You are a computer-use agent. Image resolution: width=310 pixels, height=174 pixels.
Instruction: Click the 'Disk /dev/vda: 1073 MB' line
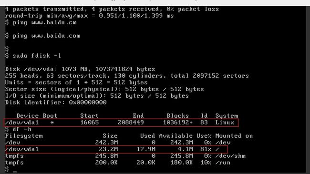80,69
